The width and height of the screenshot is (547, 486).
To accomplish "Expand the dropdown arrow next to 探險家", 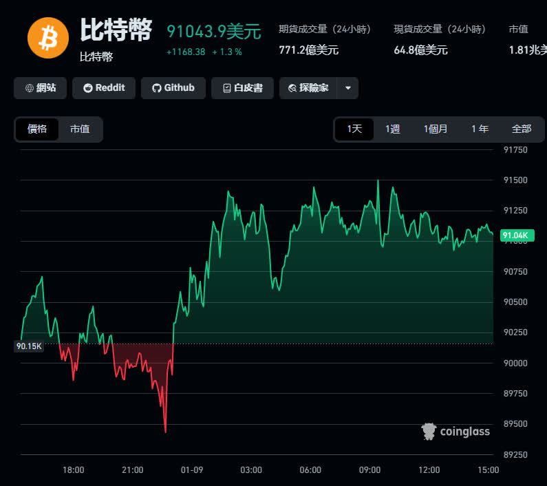I will coord(348,88).
